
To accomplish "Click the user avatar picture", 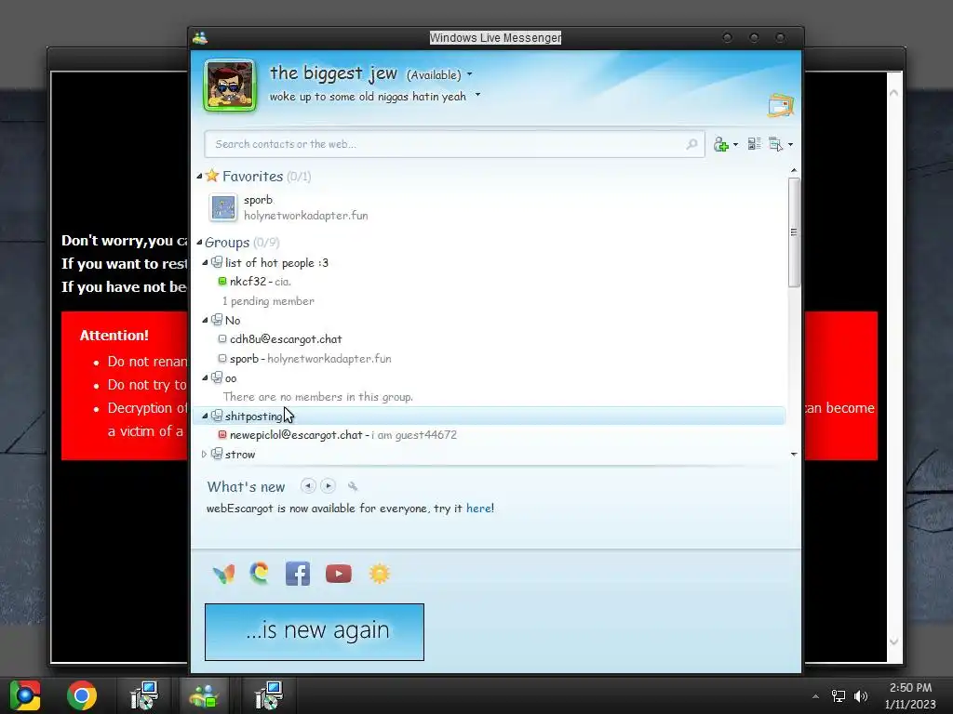I will point(230,86).
